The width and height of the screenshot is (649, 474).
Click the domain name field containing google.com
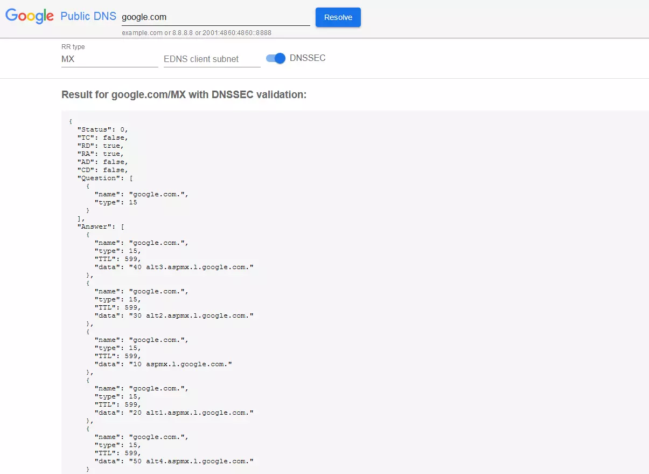point(215,17)
